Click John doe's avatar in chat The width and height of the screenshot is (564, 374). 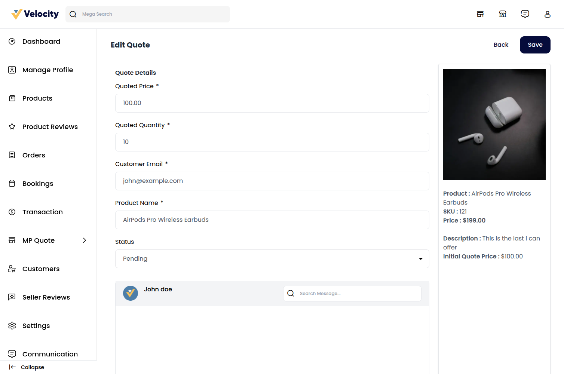(131, 293)
